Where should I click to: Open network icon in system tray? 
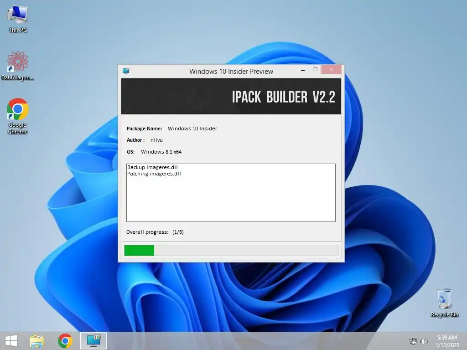pos(413,341)
